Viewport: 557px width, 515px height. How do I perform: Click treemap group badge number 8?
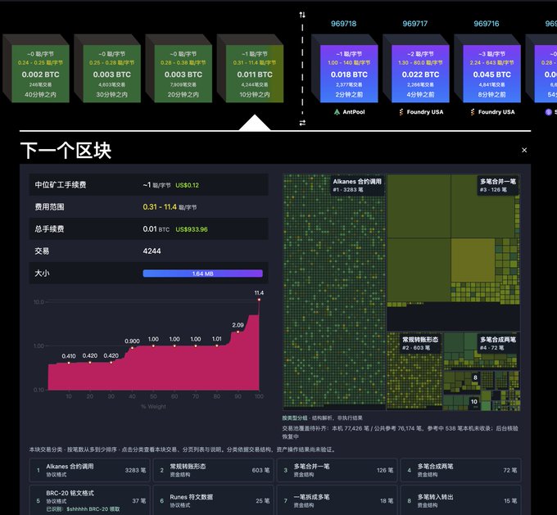(475, 377)
